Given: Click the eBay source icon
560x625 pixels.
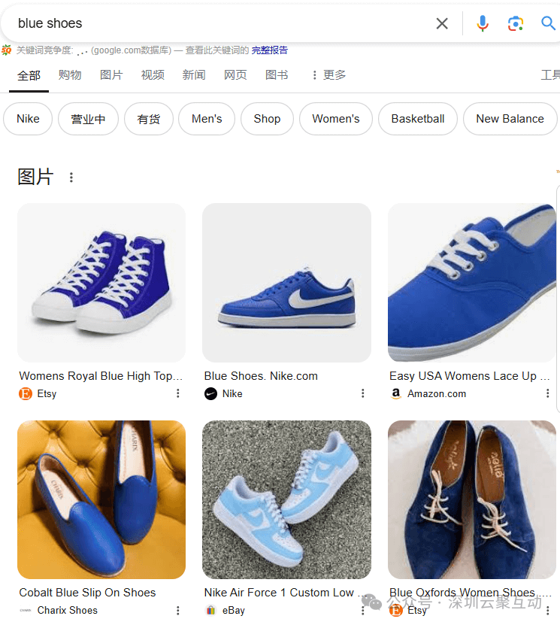Looking at the screenshot, I should pyautogui.click(x=210, y=610).
